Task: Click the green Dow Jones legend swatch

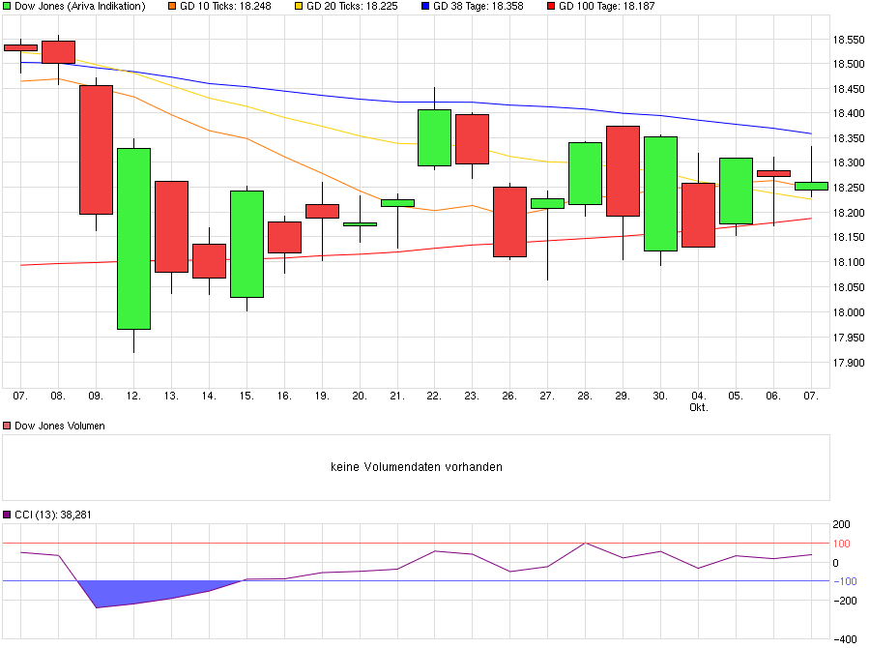Action: pyautogui.click(x=7, y=6)
